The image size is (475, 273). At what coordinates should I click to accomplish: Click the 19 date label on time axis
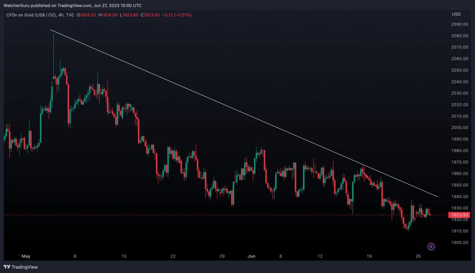click(369, 256)
